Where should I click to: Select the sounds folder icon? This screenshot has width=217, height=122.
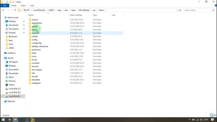[30, 76]
